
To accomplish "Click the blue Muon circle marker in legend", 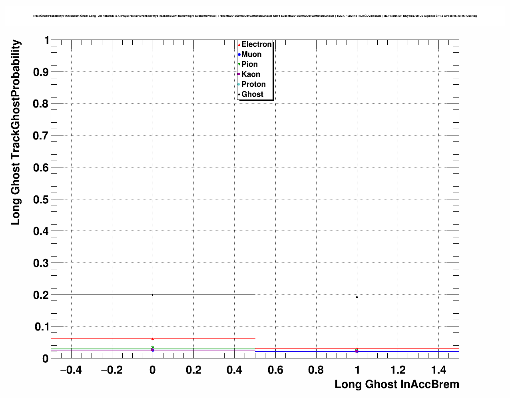I will (239, 54).
